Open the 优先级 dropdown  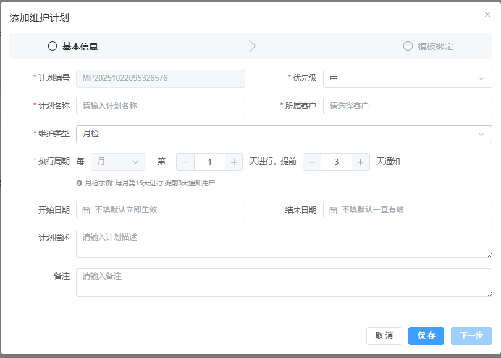point(407,78)
